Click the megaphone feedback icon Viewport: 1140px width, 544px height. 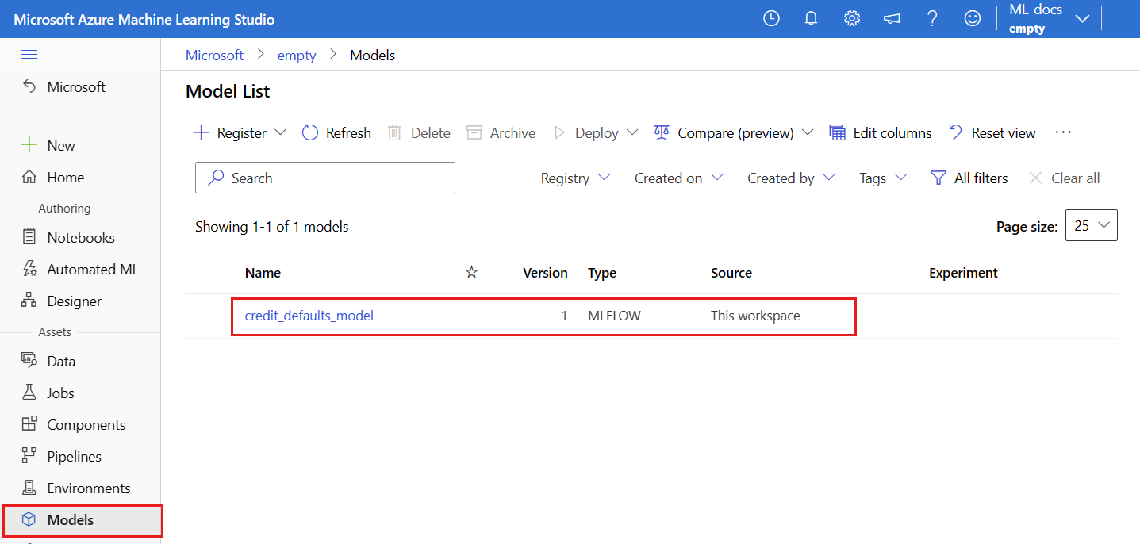[892, 19]
